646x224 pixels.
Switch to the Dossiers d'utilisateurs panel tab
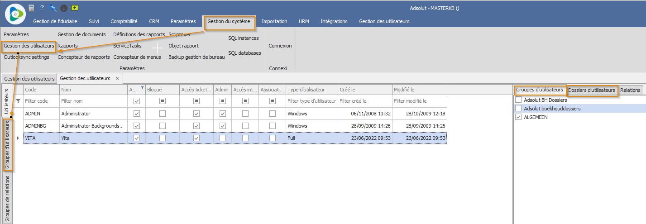click(592, 90)
